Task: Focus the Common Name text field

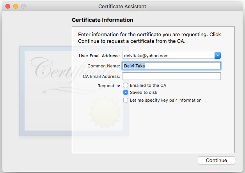Action: click(172, 66)
